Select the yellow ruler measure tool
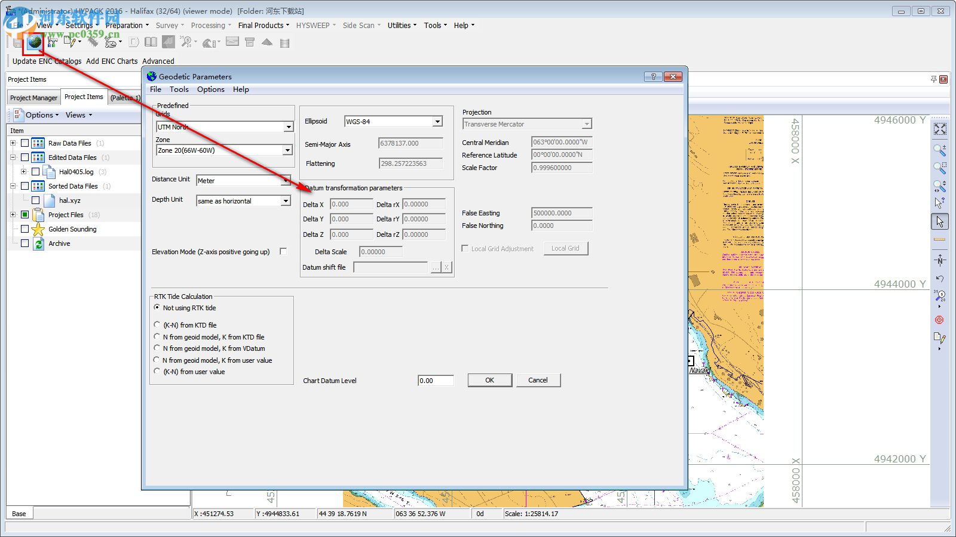 click(939, 239)
